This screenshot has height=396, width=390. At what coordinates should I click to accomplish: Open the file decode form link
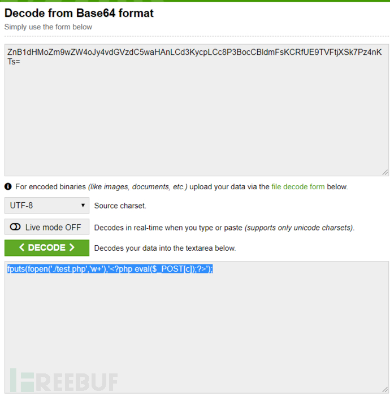298,186
